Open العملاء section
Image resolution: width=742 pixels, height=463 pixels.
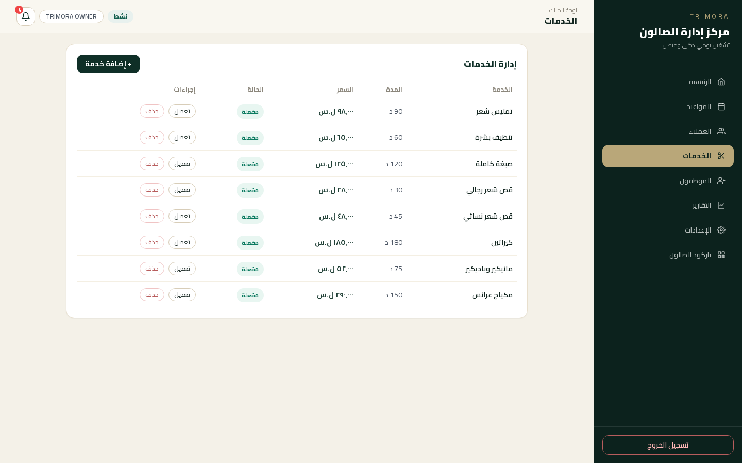click(668, 131)
